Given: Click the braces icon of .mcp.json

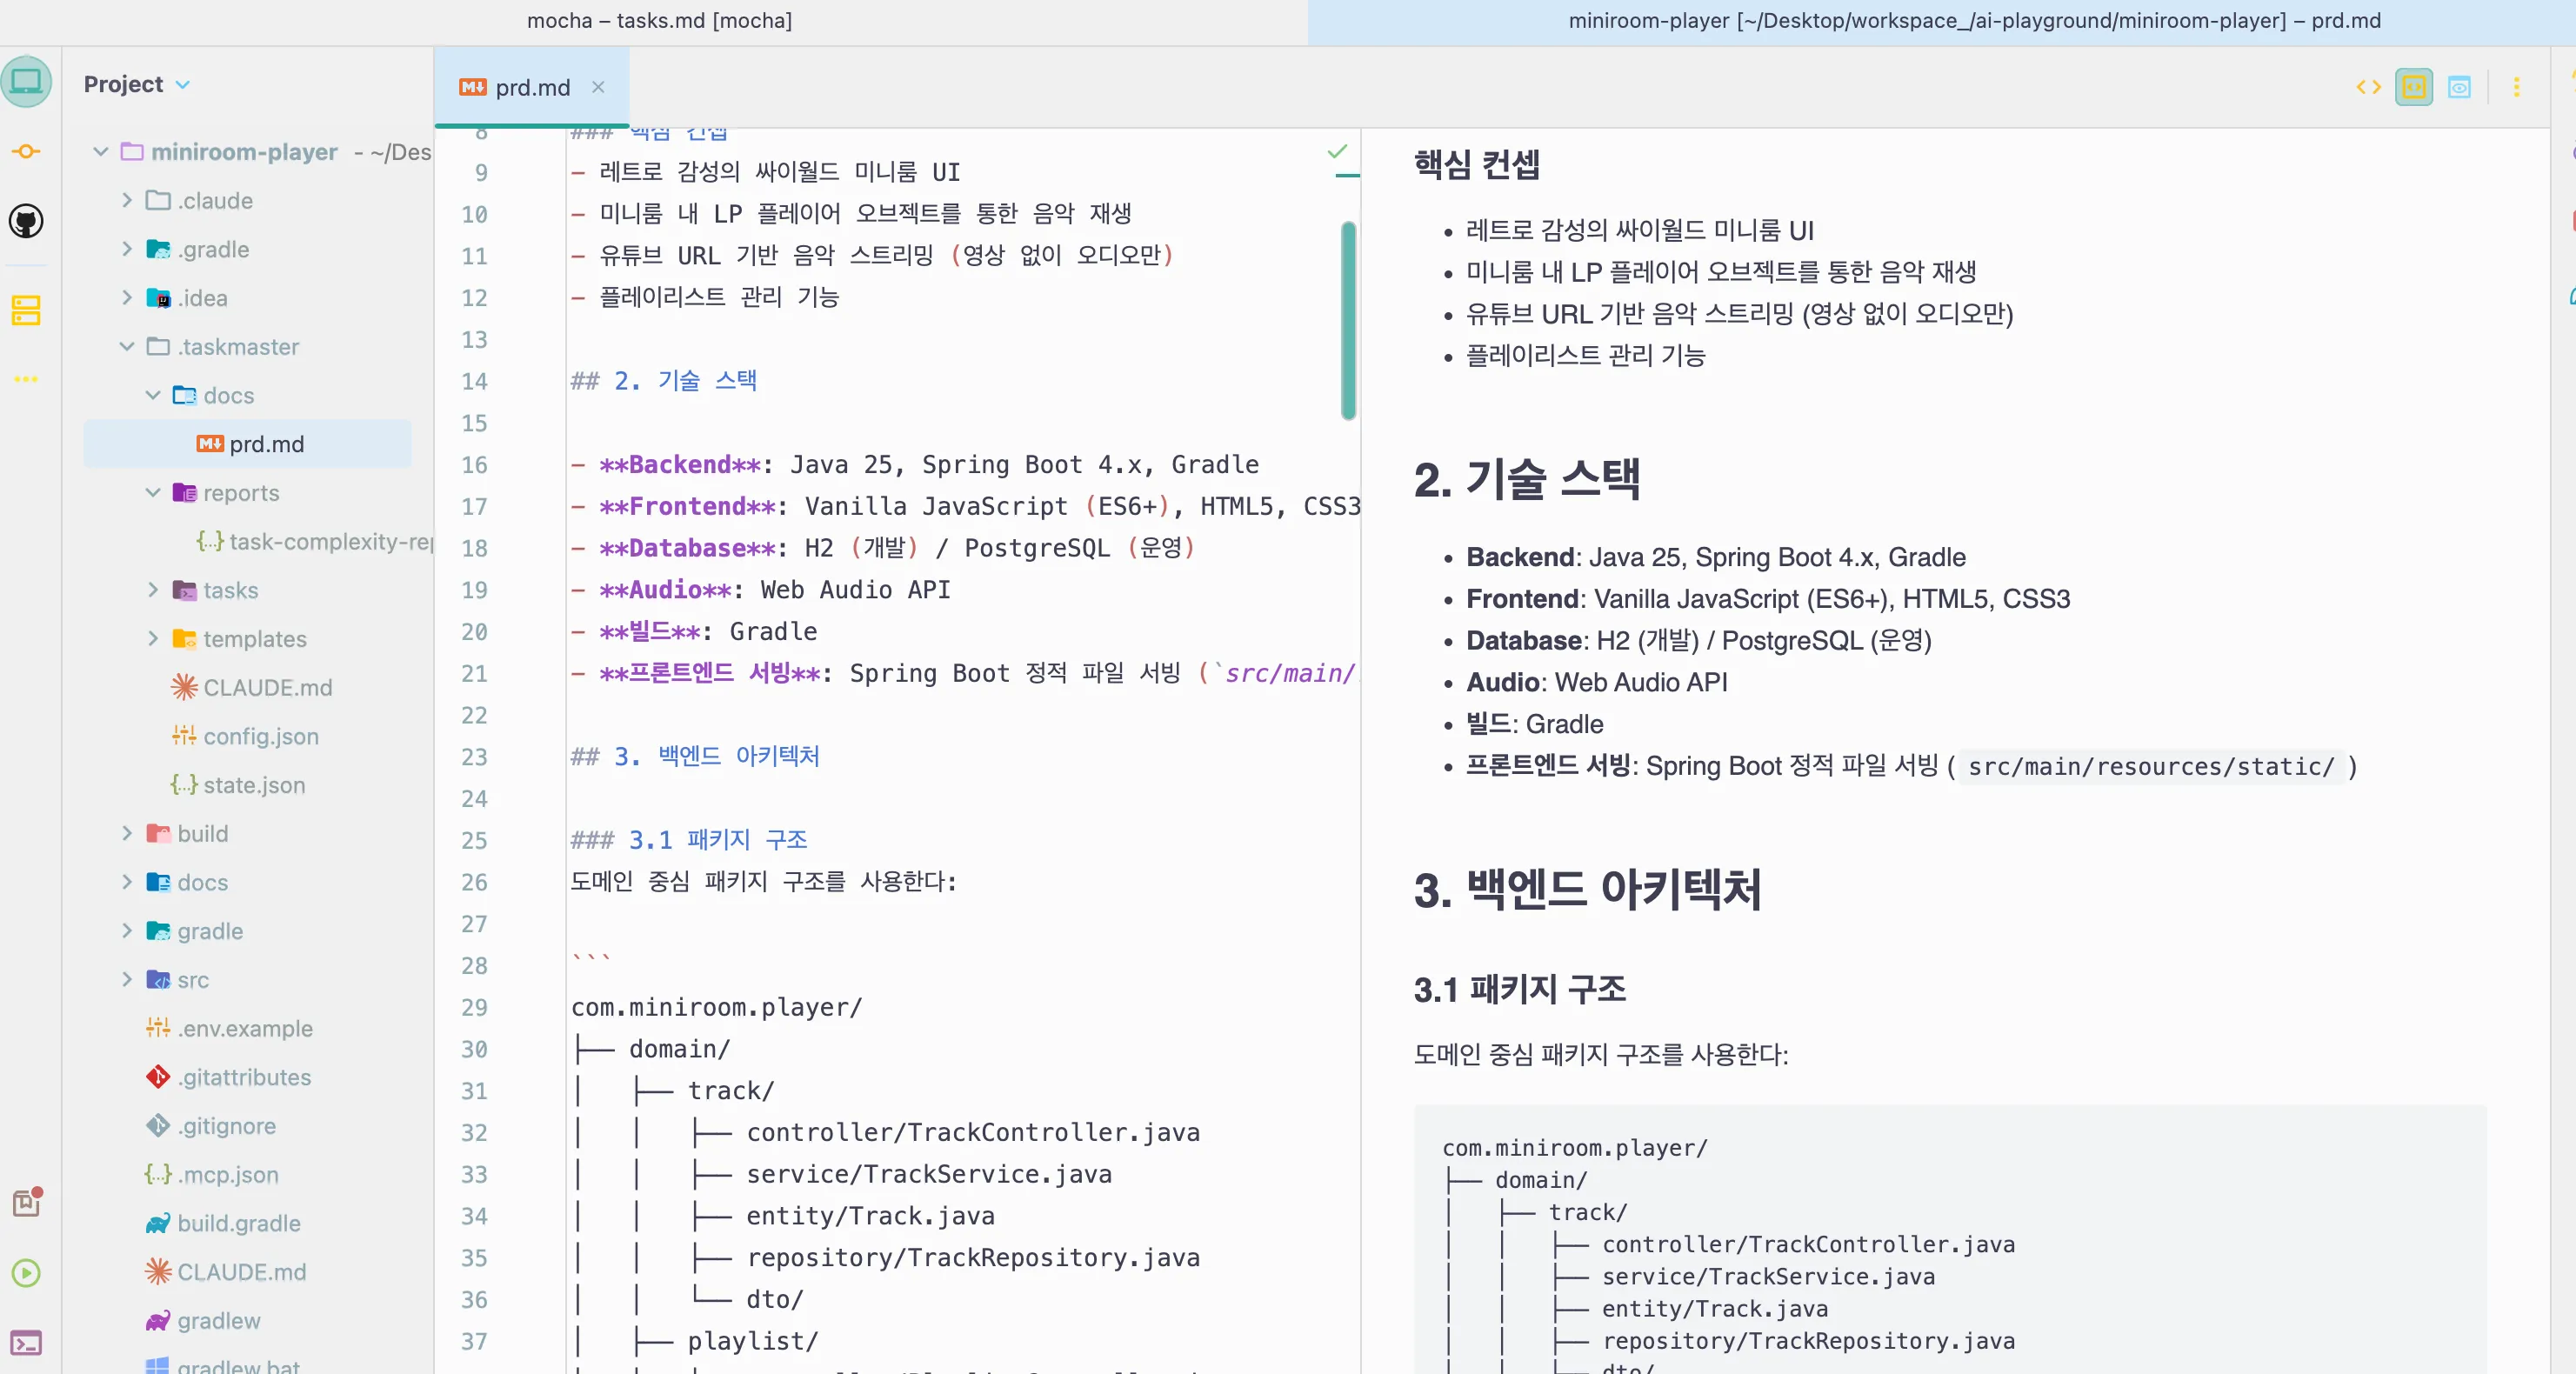Looking at the screenshot, I should click(158, 1174).
